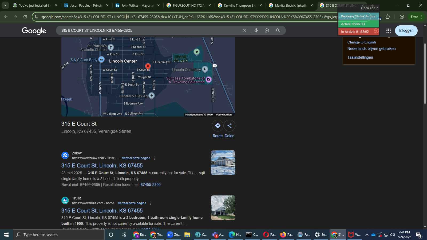Open File Explorer from taskbar
The height and width of the screenshot is (240, 427).
coord(187,235)
